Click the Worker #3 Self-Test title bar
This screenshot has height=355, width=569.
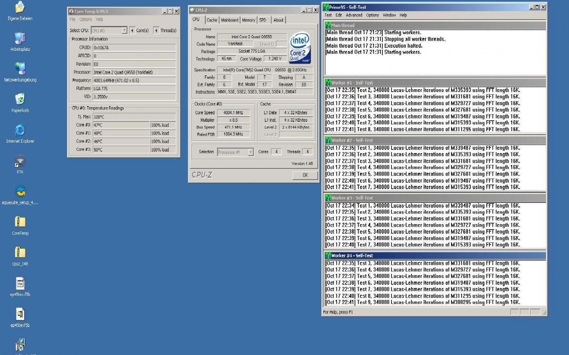(x=436, y=198)
